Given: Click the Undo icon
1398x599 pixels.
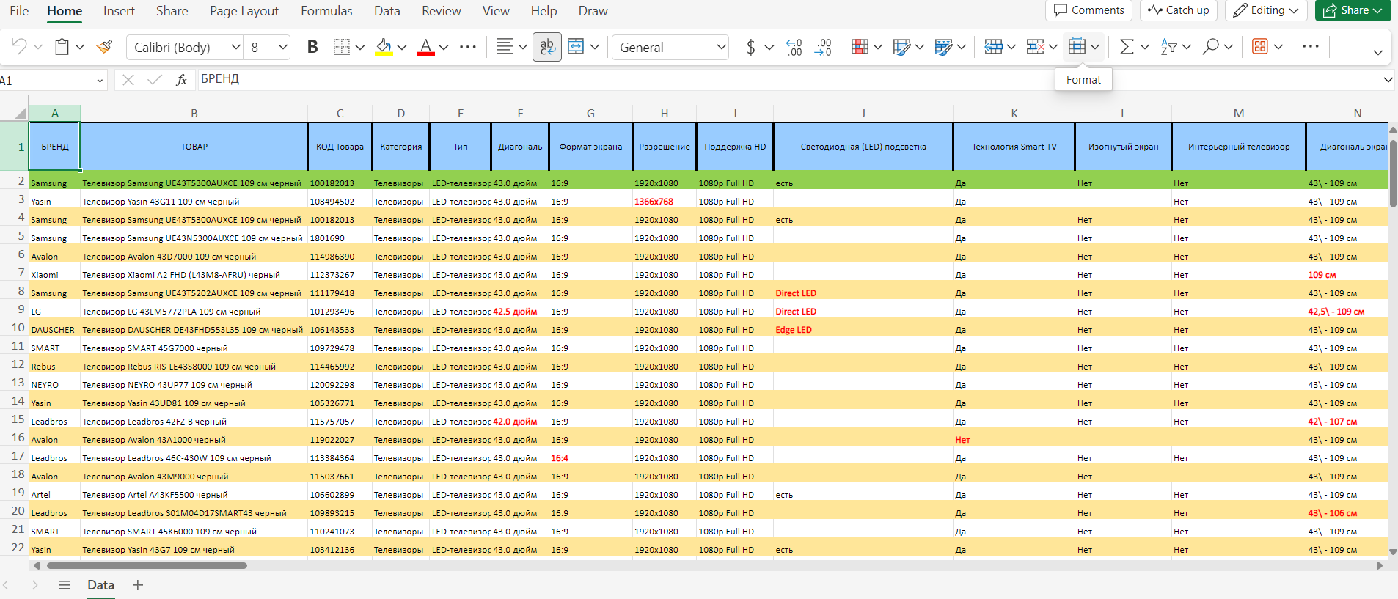Looking at the screenshot, I should pos(19,47).
